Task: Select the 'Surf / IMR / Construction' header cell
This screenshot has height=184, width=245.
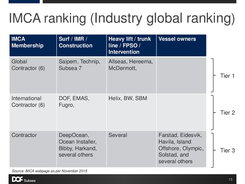Action: point(81,45)
